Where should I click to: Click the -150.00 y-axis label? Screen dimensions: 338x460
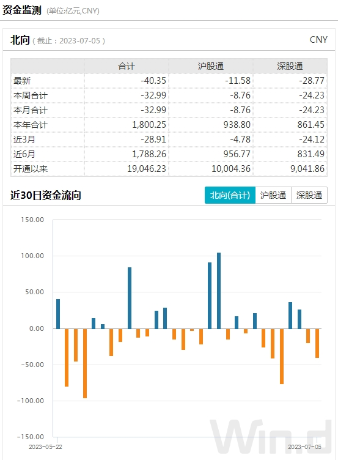pos(30,437)
